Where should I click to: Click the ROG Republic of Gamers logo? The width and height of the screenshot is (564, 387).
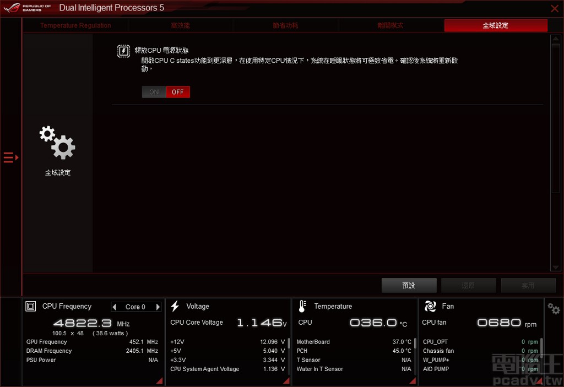tap(28, 8)
